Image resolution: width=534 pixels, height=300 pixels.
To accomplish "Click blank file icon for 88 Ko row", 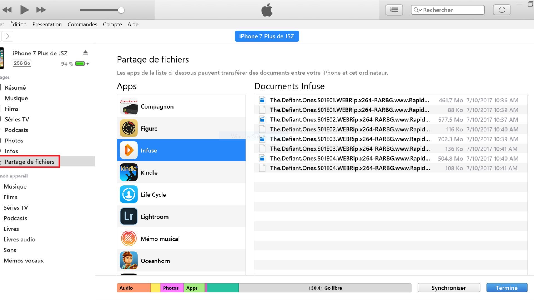I will point(262,110).
